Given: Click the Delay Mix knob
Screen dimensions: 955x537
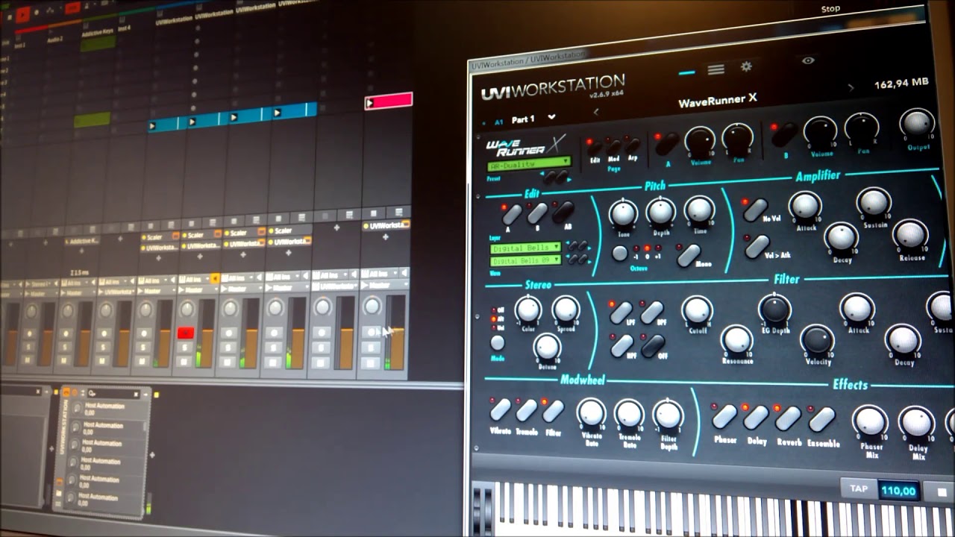Looking at the screenshot, I should (917, 424).
